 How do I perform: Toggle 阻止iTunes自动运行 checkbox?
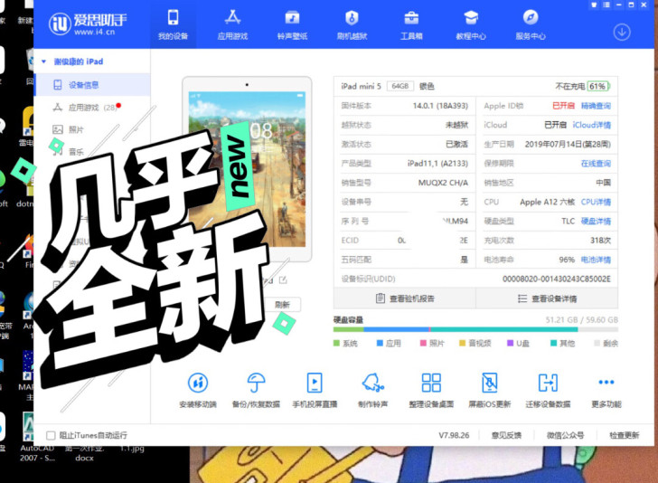pos(51,435)
